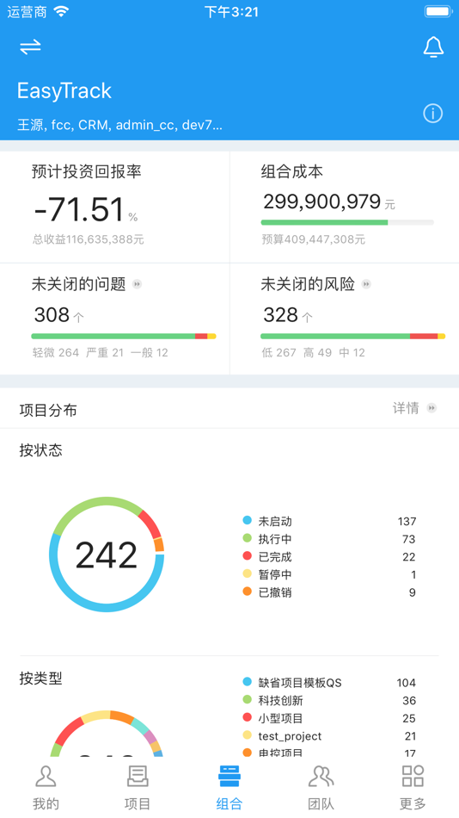The width and height of the screenshot is (459, 818).
Task: Tap the green dot beside 科技创新
Action: [248, 699]
